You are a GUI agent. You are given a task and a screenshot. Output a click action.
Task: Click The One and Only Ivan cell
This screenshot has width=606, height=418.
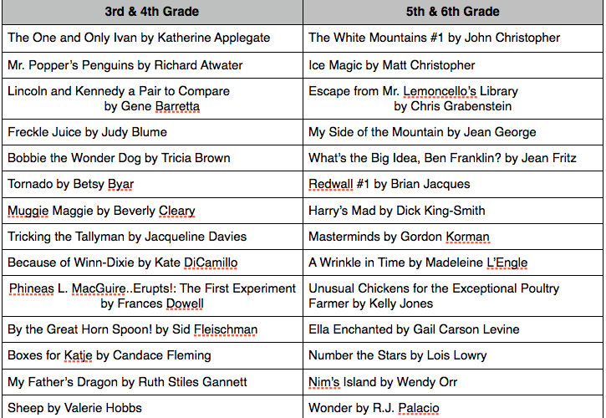[x=152, y=38]
